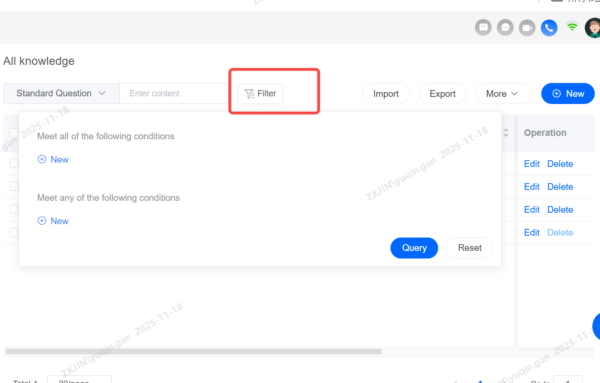Viewport: 600px width, 383px height.
Task: Open the page size per-page selector
Action: tap(79, 381)
